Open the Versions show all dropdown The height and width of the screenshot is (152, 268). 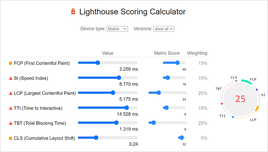[164, 29]
